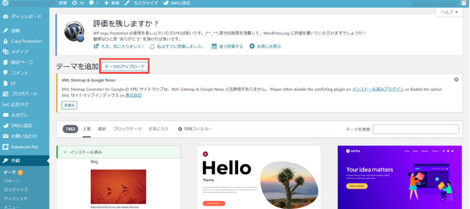Click 評価を残しますか？ heading
The height and width of the screenshot is (209, 470).
(x=125, y=24)
